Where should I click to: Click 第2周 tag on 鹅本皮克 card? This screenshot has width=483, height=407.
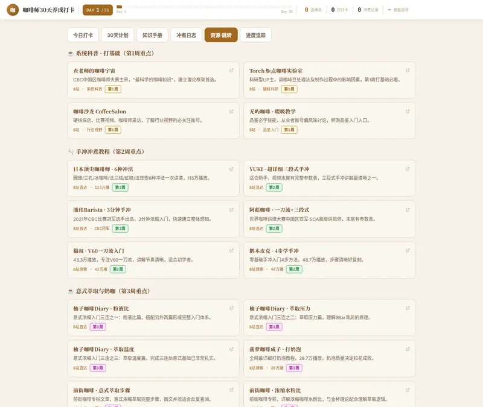pyautogui.click(x=294, y=269)
